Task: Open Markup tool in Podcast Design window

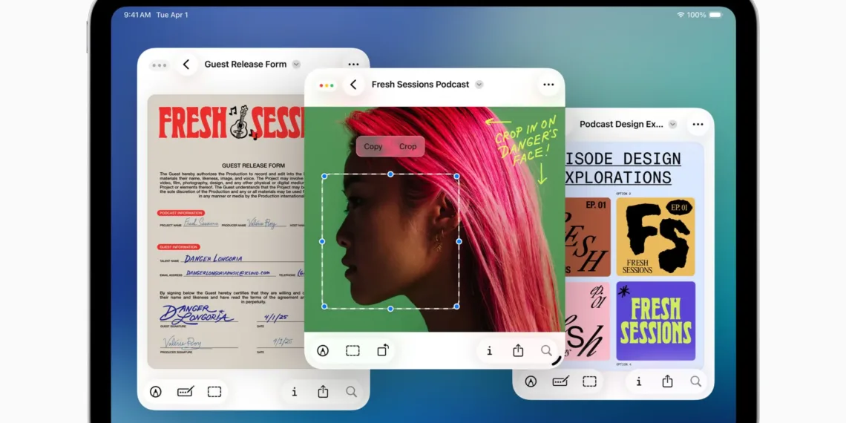Action: tap(531, 381)
